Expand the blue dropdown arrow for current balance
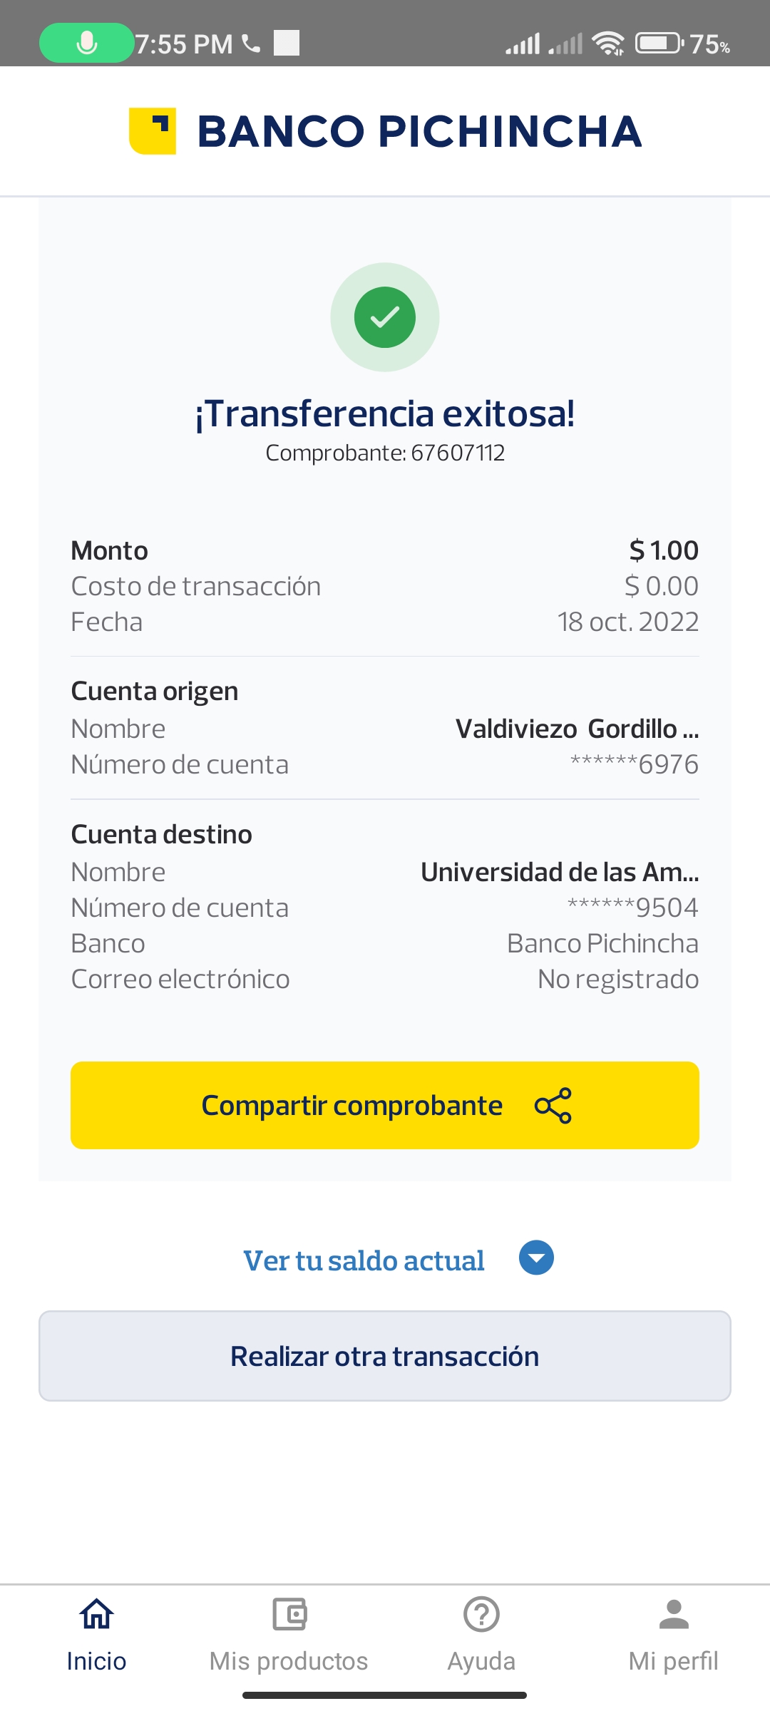This screenshot has height=1711, width=770. 536,1258
